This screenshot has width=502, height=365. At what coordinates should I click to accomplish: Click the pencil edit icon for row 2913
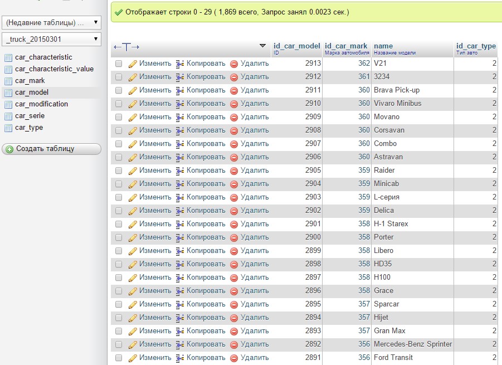point(133,64)
